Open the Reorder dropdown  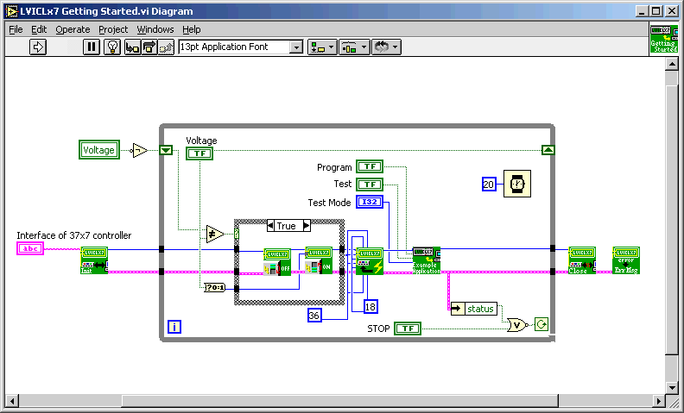click(x=387, y=47)
